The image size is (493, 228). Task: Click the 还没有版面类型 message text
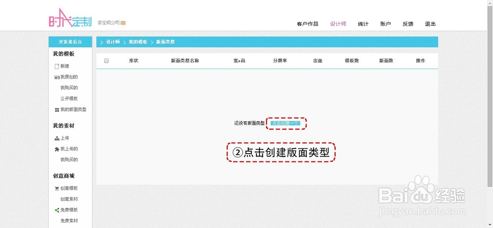pos(249,123)
